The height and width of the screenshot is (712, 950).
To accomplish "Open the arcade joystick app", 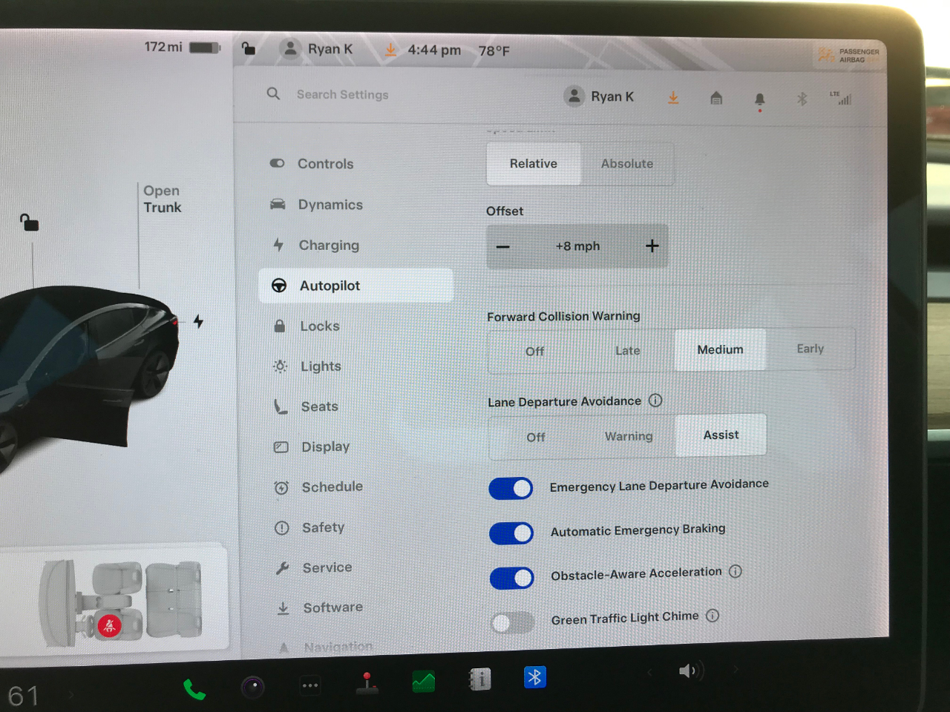I will coord(367,684).
